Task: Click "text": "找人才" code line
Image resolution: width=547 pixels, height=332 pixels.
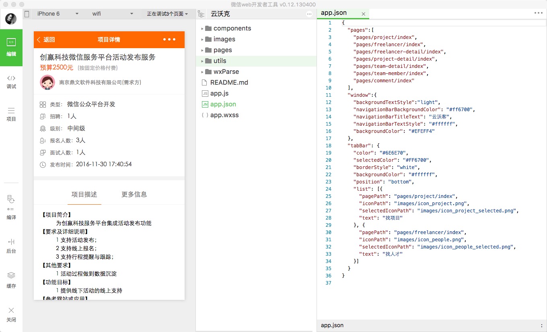Action: pyautogui.click(x=380, y=254)
